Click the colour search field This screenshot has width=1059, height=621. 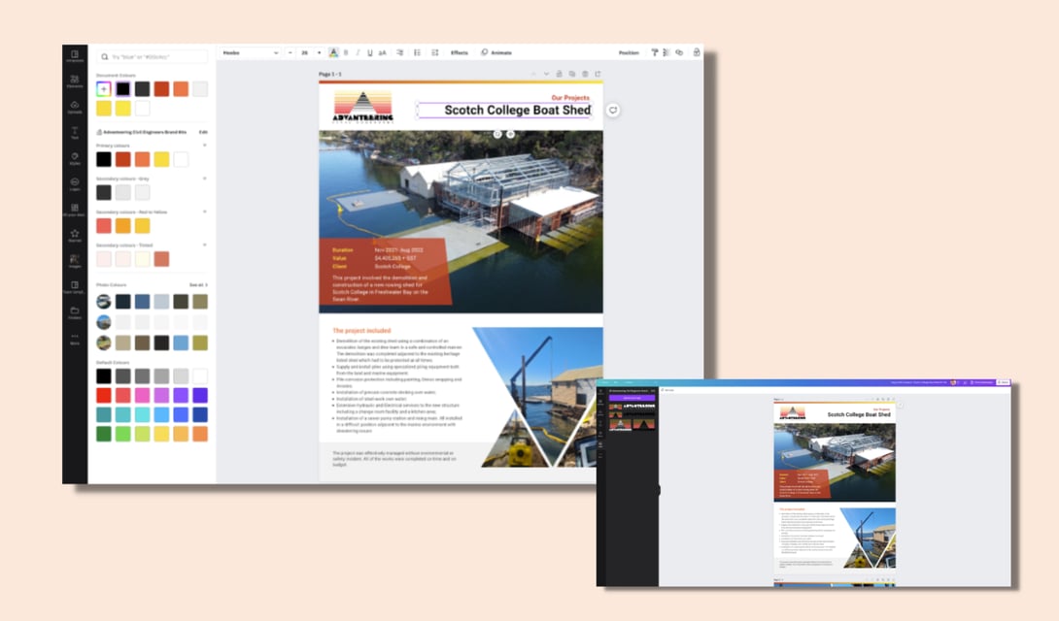coord(153,56)
